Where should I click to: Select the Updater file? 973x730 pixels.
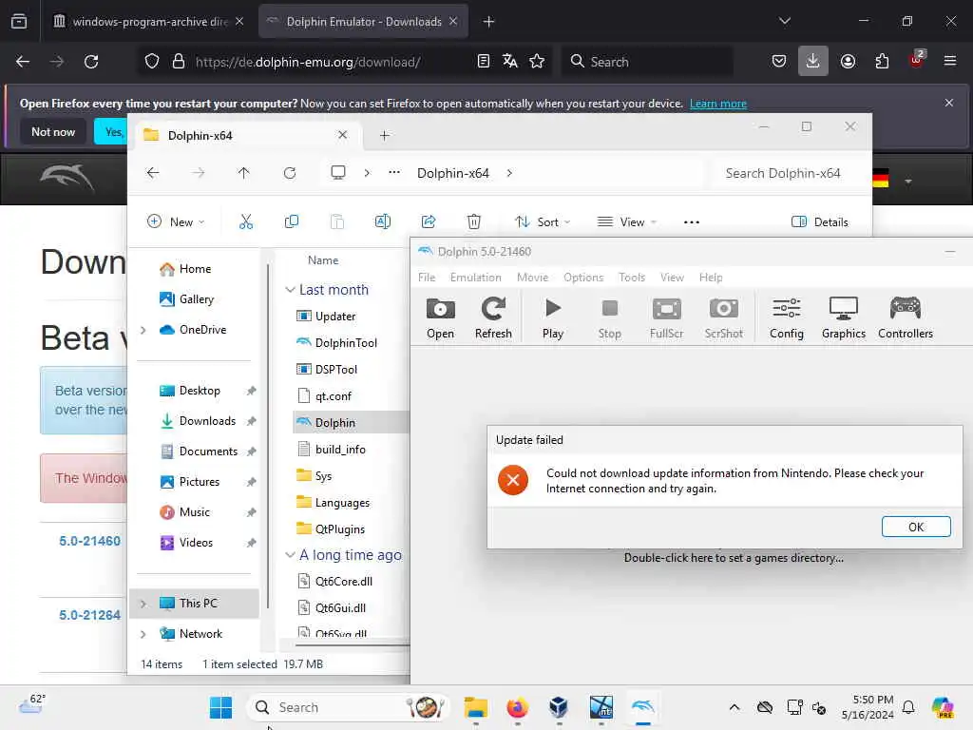(x=335, y=316)
